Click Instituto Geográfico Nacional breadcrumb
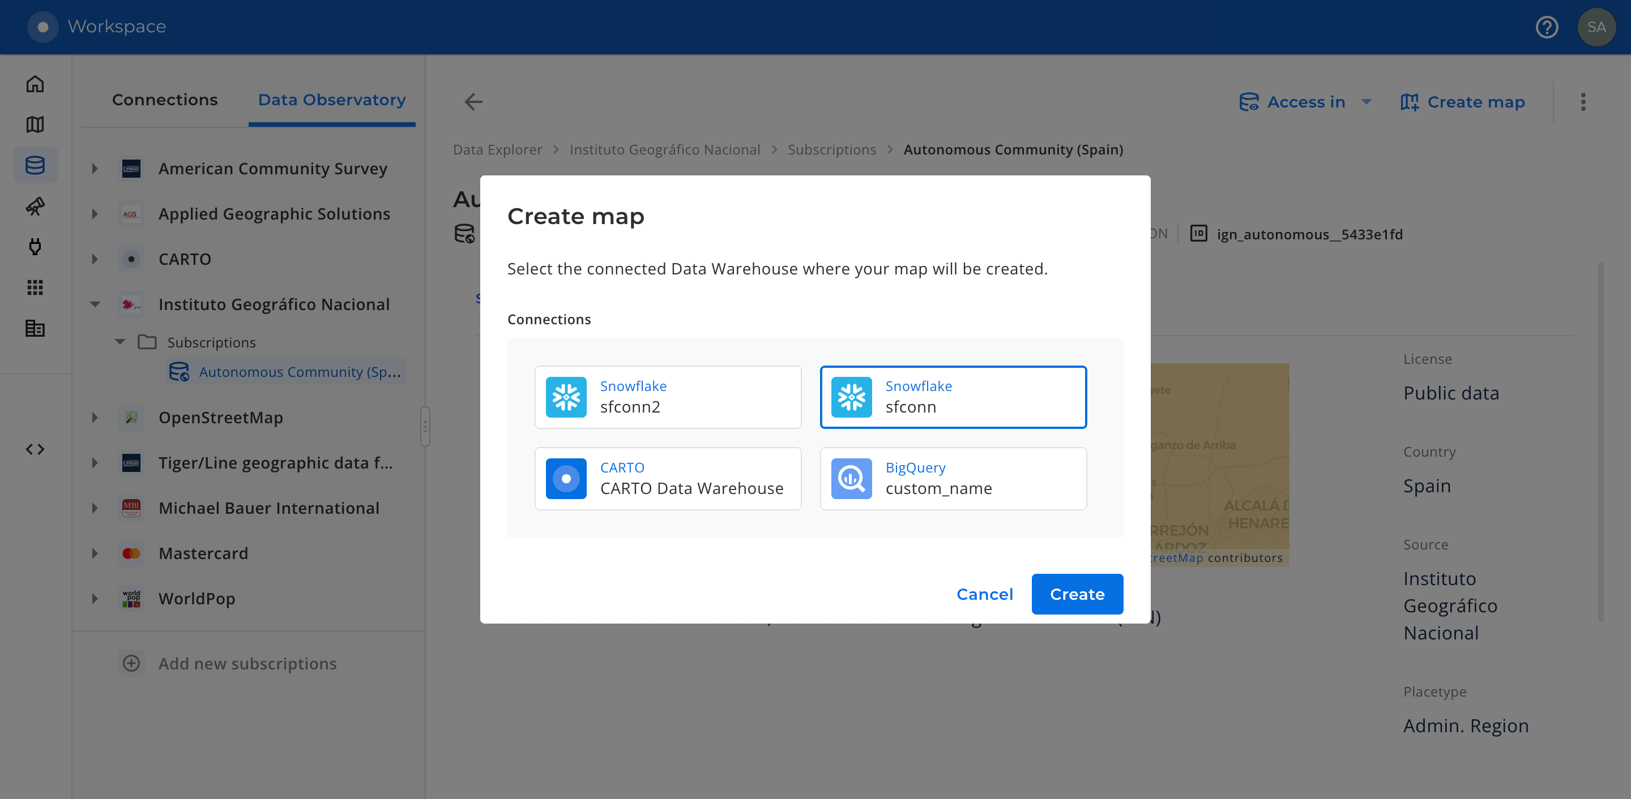 pyautogui.click(x=665, y=149)
